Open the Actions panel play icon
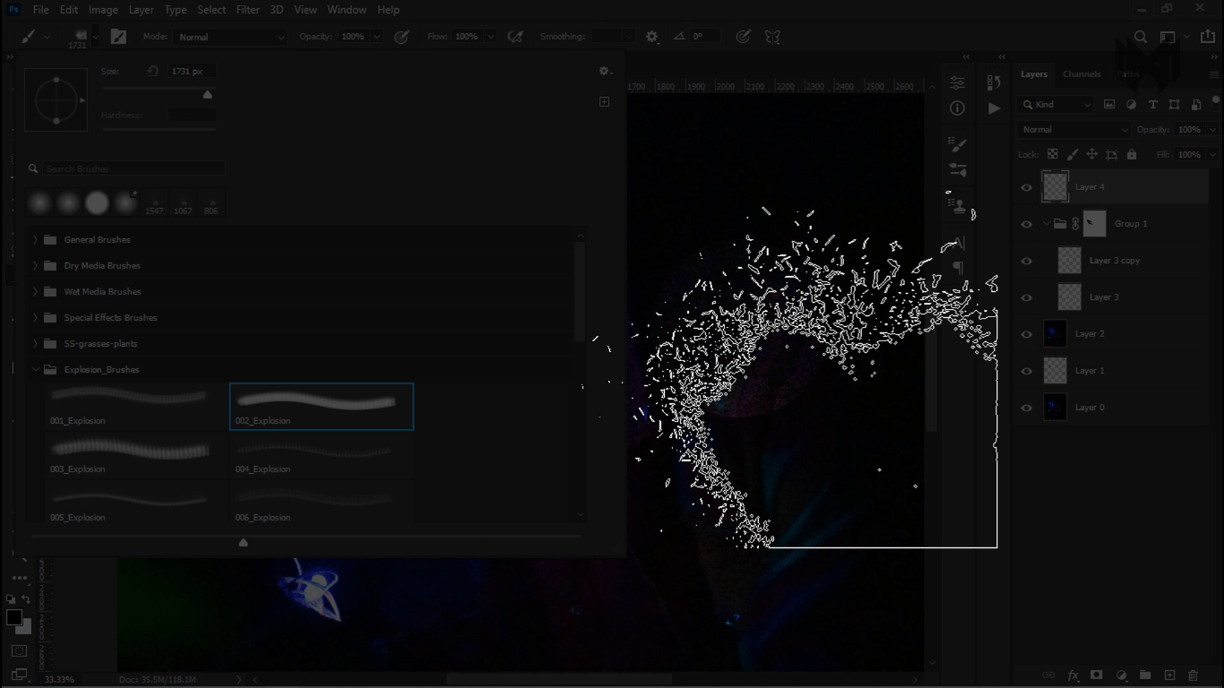This screenshot has width=1224, height=688. [x=994, y=108]
